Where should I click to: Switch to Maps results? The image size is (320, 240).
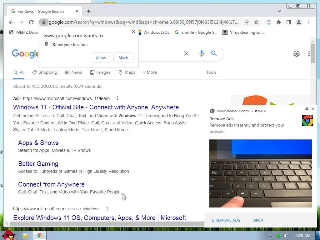tap(127, 72)
